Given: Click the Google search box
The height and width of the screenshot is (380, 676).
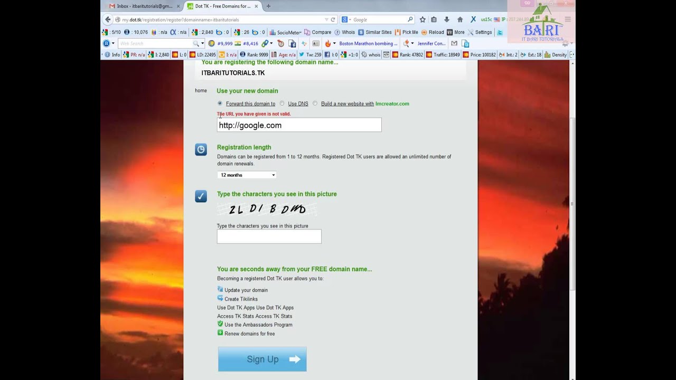Looking at the screenshot, I should (379, 20).
